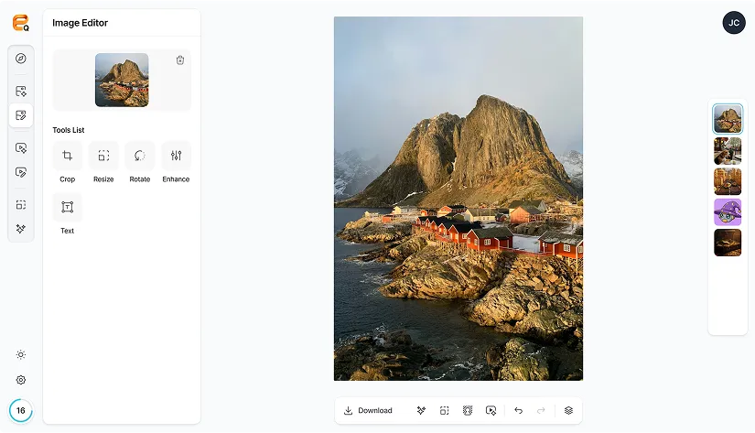Open the Resize tool
Screen dimensions: 755x433
pos(103,157)
